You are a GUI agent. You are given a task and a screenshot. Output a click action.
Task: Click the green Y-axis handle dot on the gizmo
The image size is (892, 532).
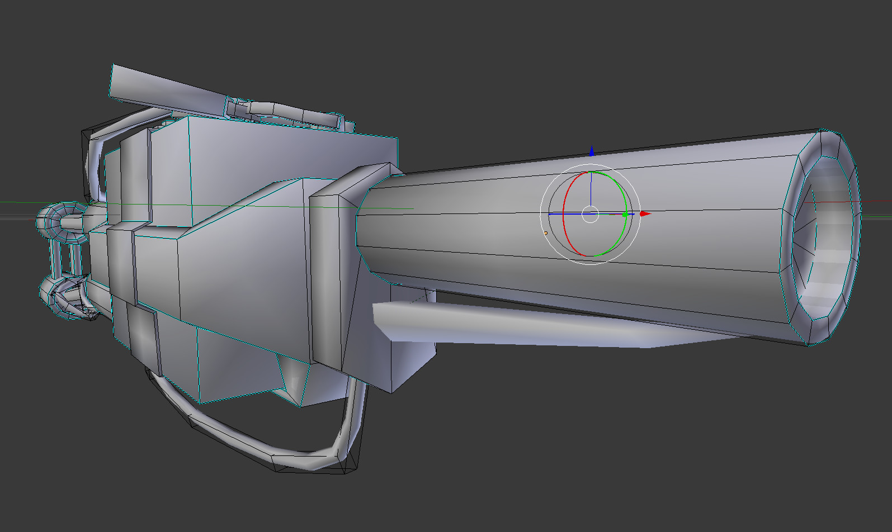click(x=625, y=215)
